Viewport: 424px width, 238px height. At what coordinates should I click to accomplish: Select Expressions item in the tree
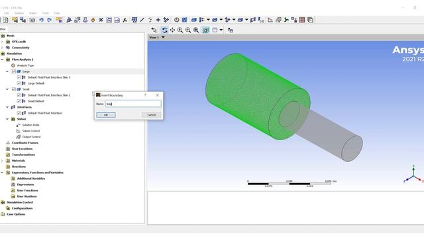coord(25,184)
